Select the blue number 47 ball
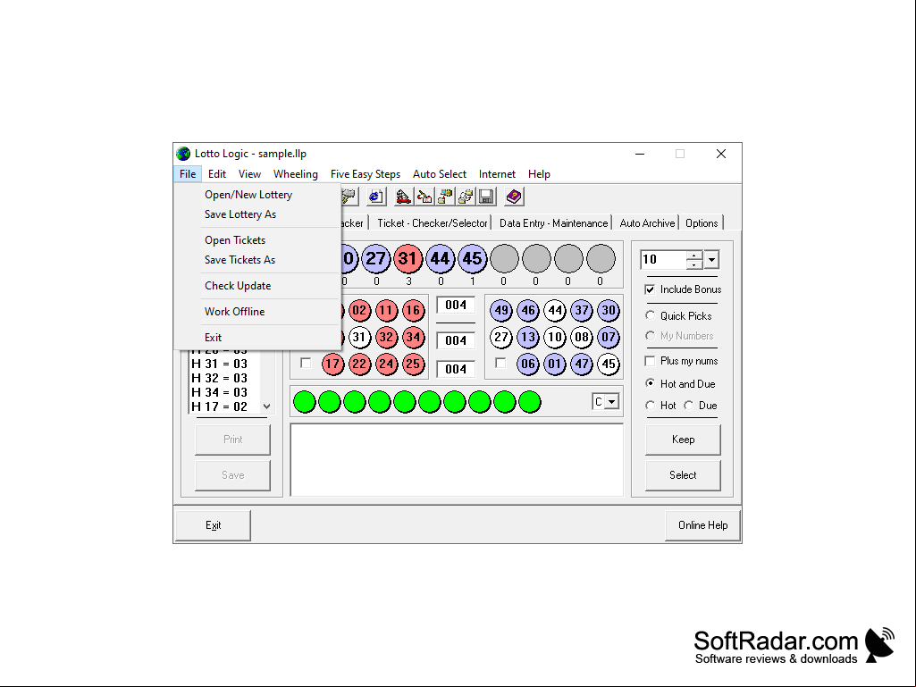This screenshot has width=916, height=687. pyautogui.click(x=582, y=364)
